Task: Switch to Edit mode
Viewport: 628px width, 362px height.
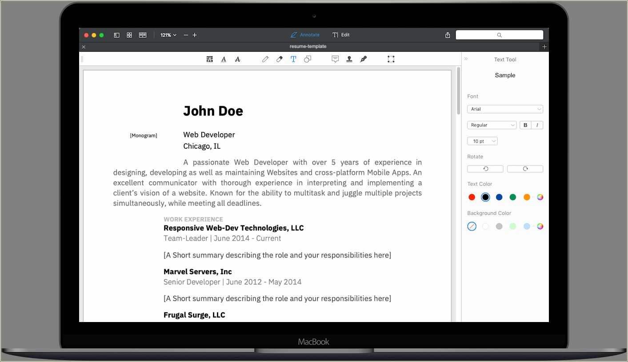Action: click(x=341, y=35)
